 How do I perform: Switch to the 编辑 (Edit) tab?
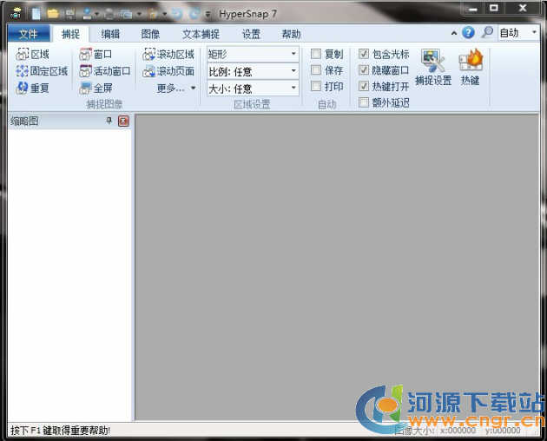pyautogui.click(x=110, y=34)
